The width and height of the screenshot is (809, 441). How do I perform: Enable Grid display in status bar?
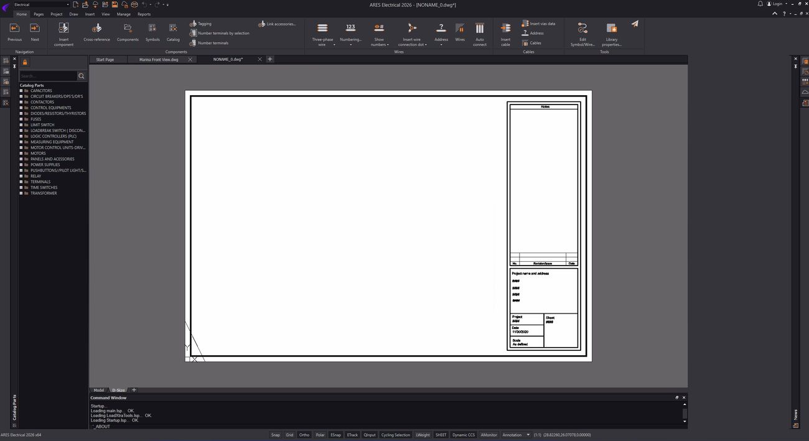click(289, 435)
